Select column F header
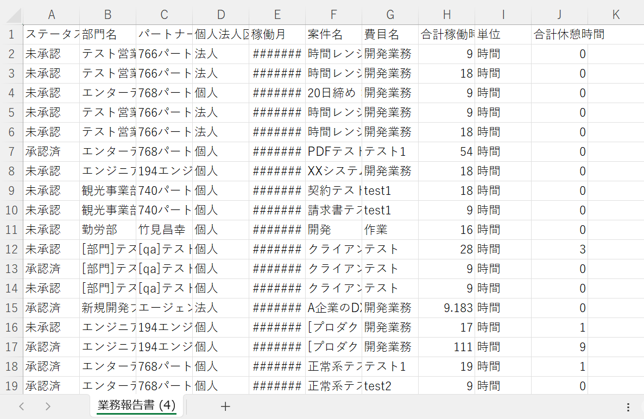 coord(333,15)
